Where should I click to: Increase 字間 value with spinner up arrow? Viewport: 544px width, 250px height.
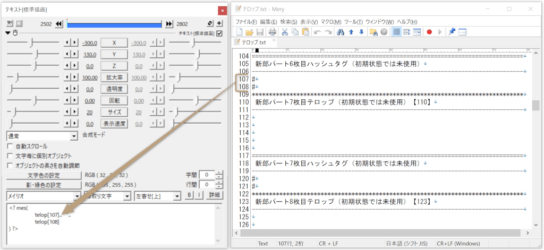pyautogui.click(x=219, y=173)
